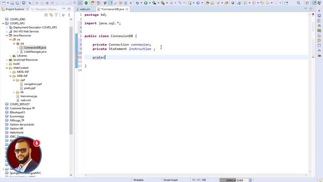The height and width of the screenshot is (182, 323).
Task: Expand the JAX-WS Web Services node
Action: tap(7, 31)
